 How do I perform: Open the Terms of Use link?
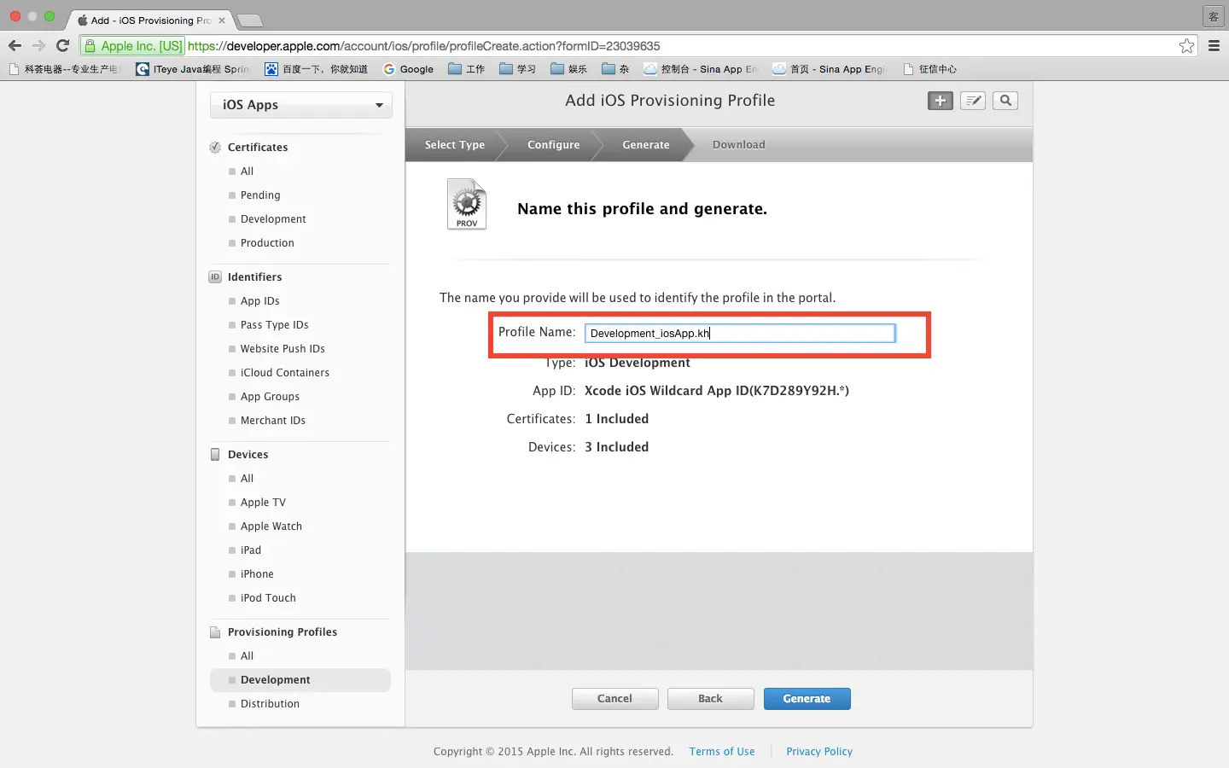click(722, 752)
